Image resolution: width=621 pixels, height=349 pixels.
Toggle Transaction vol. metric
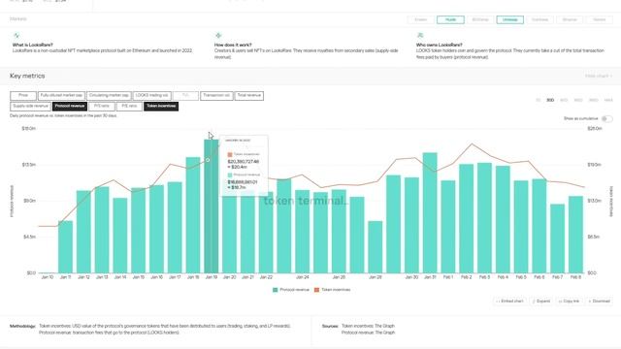click(x=216, y=96)
